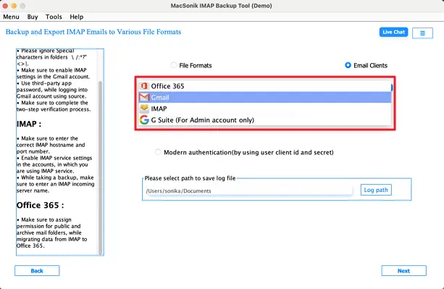Enable Modern authentication radio option
Image resolution: width=444 pixels, height=289 pixels.
point(158,152)
